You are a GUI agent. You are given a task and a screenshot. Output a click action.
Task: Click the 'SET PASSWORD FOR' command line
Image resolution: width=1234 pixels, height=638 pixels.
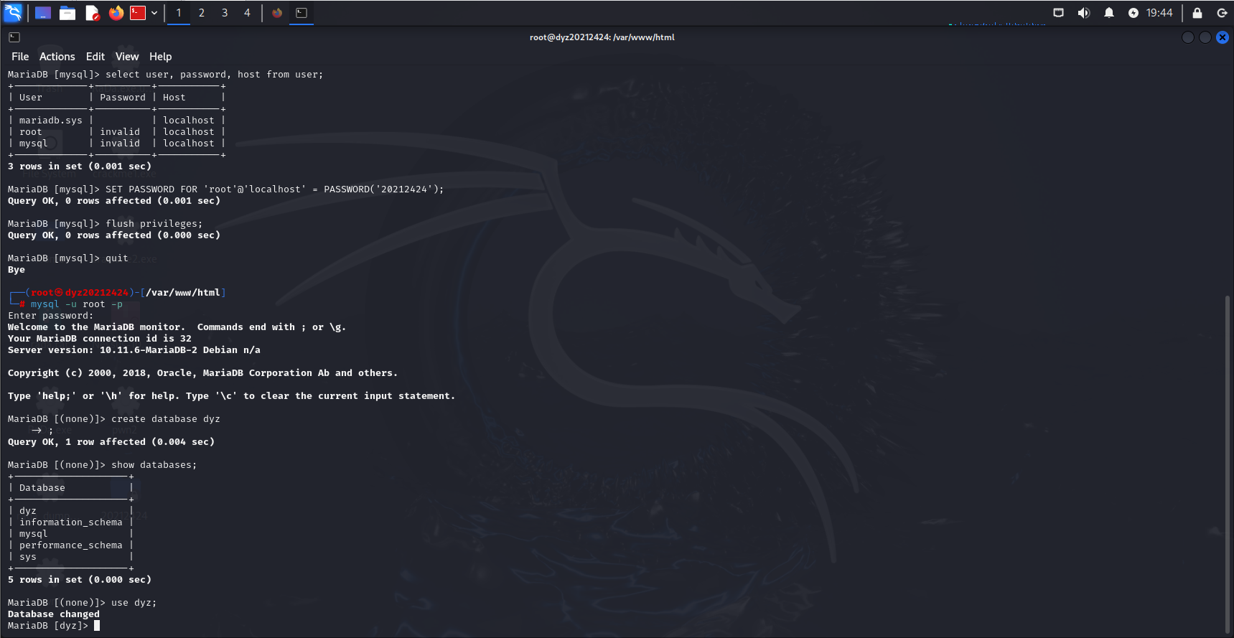275,189
